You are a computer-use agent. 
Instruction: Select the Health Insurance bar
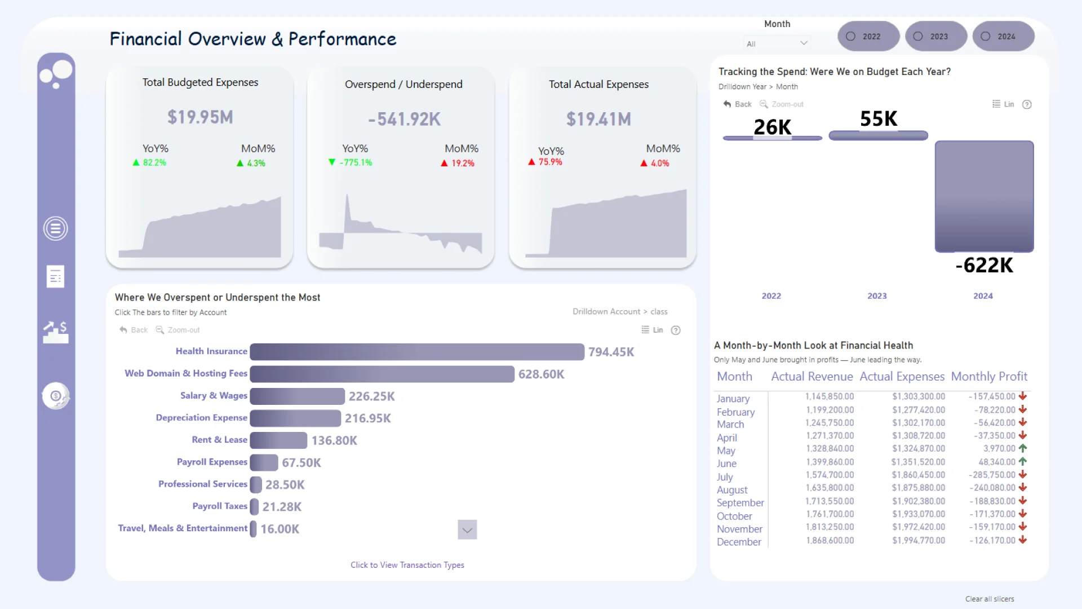pyautogui.click(x=417, y=352)
